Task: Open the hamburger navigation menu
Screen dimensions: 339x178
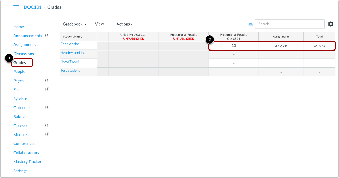Action: (x=16, y=7)
